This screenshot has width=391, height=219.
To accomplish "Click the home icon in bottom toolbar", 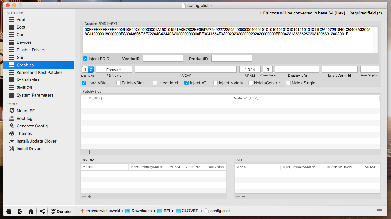I will pos(31,211).
